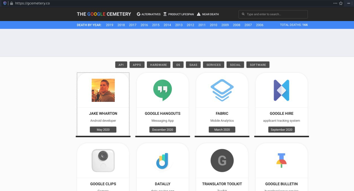Click the padlock site security icon
This screenshot has height=191, width=354.
tap(11, 3)
